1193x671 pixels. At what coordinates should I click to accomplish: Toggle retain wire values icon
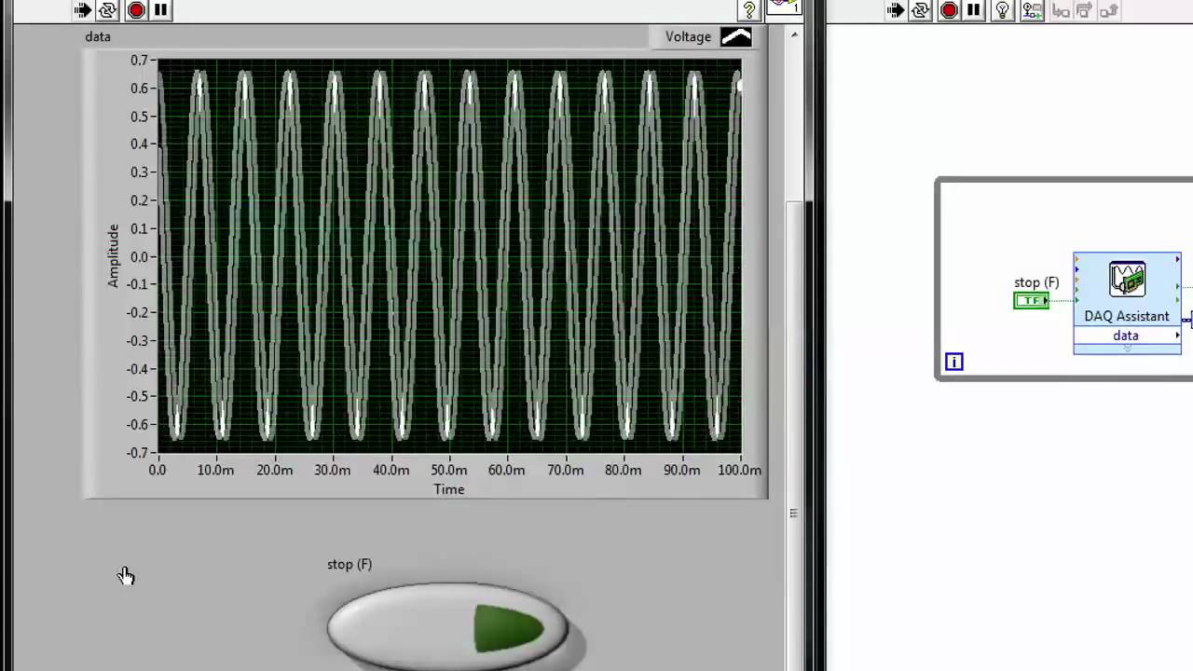tap(1032, 10)
